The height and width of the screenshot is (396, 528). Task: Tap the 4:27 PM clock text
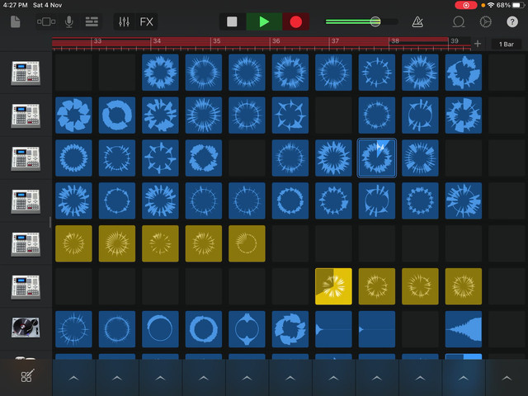click(15, 5)
